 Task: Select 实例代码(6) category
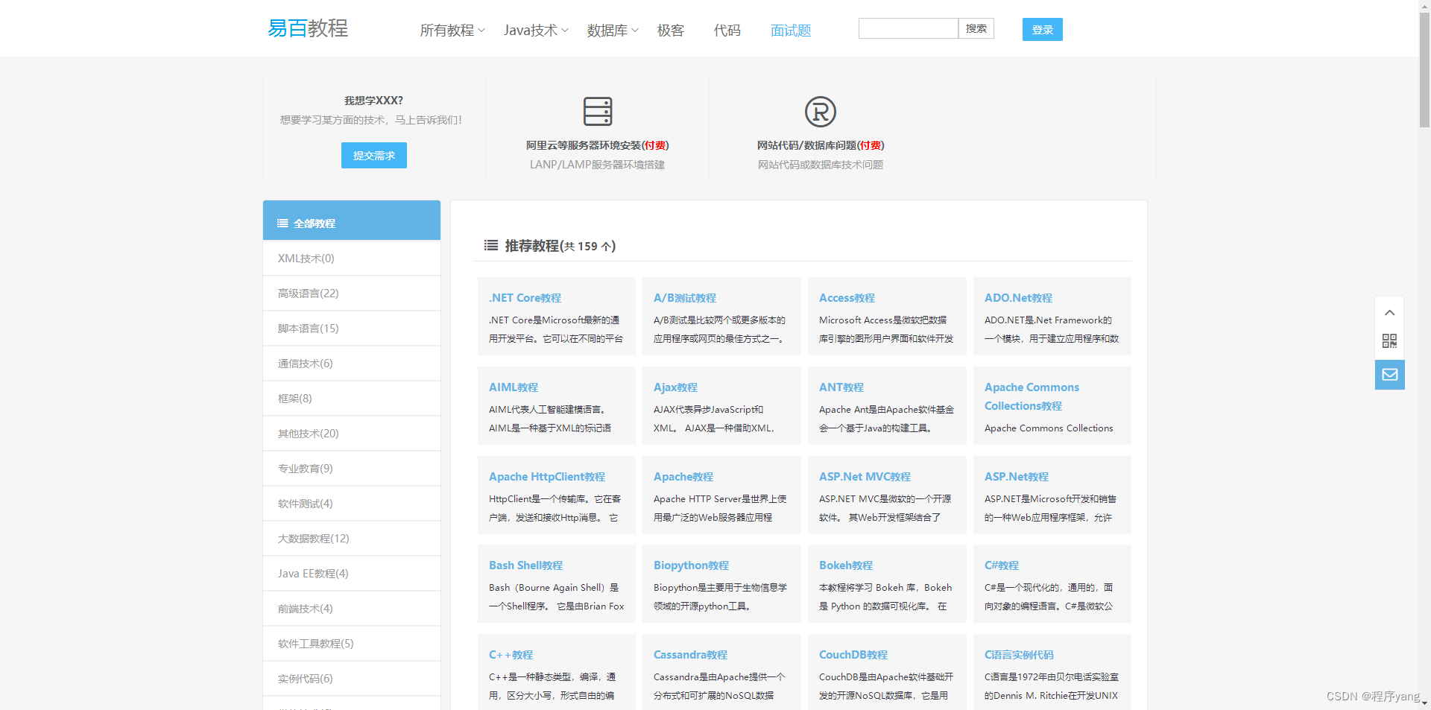pyautogui.click(x=352, y=679)
